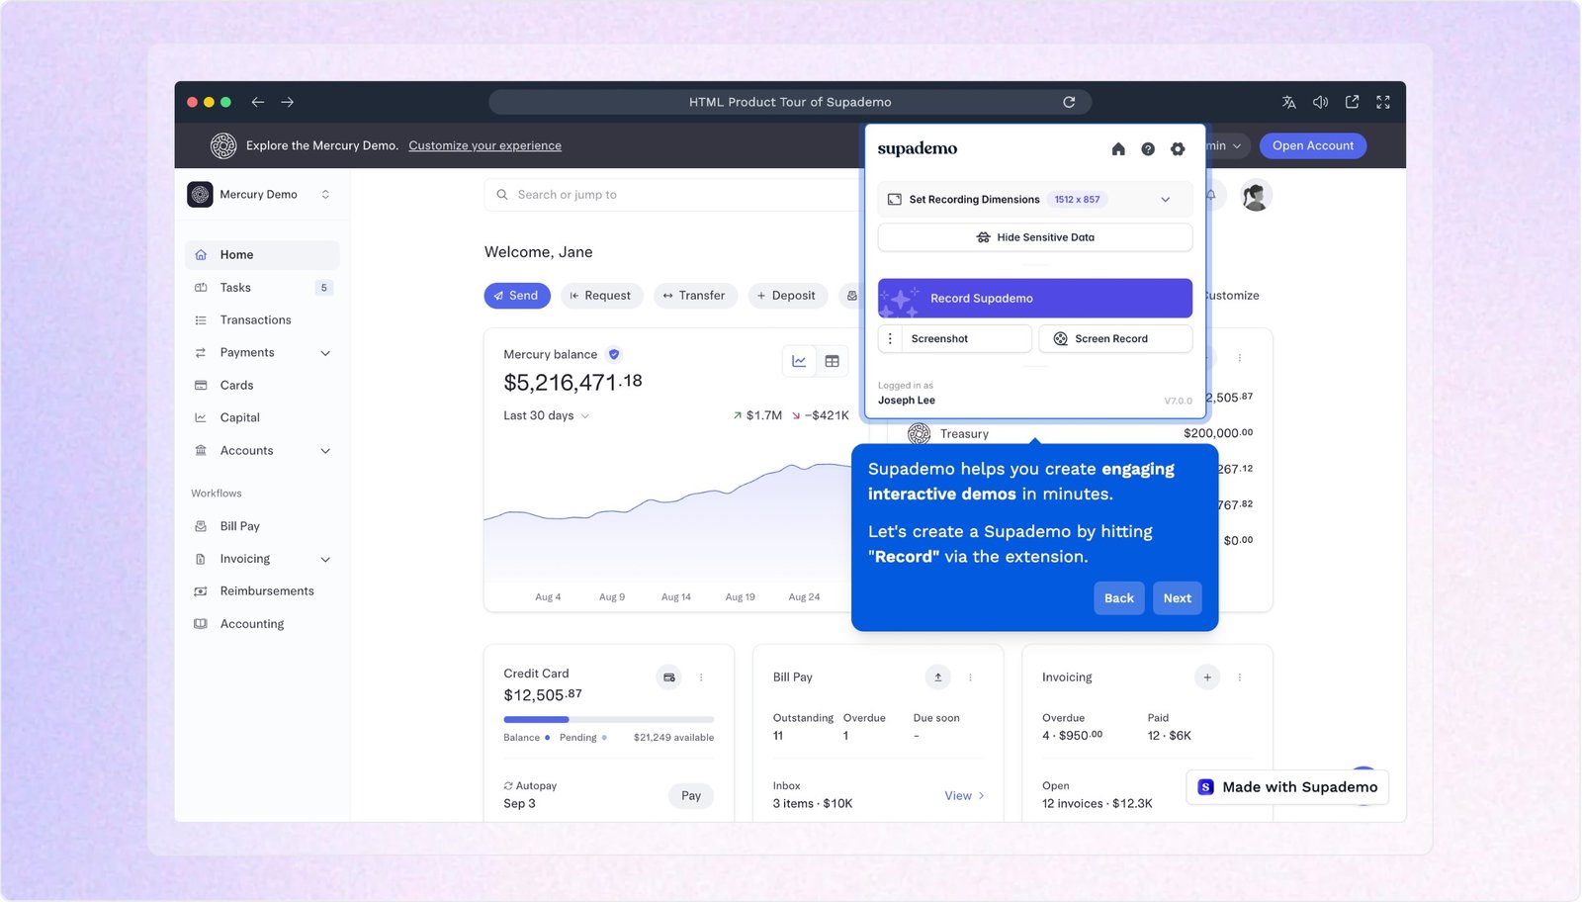Open Capital in the sidebar
The width and height of the screenshot is (1582, 902).
262,418
